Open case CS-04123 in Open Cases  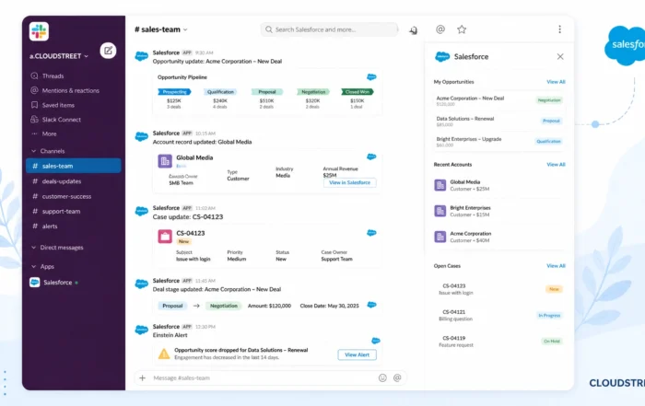pos(499,289)
